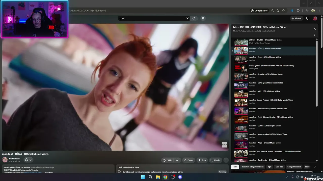323x181 pixels.
Task: Click the Kaydet save button
Action: pyautogui.click(x=215, y=160)
